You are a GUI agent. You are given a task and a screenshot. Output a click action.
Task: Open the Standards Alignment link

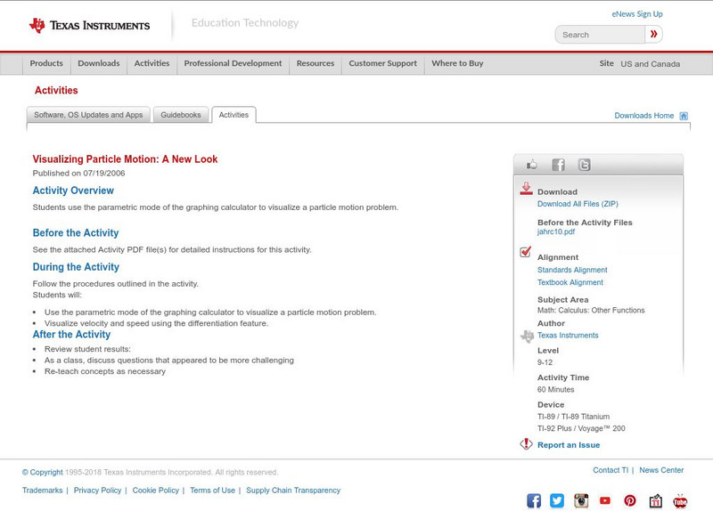click(x=572, y=270)
